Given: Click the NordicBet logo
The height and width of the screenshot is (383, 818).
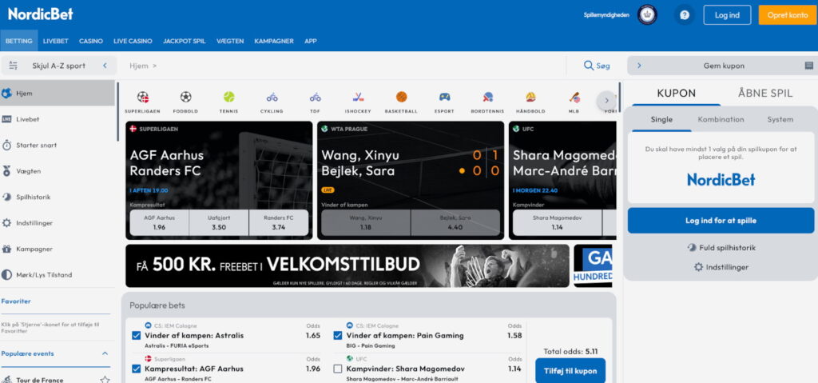Looking at the screenshot, I should 41,14.
